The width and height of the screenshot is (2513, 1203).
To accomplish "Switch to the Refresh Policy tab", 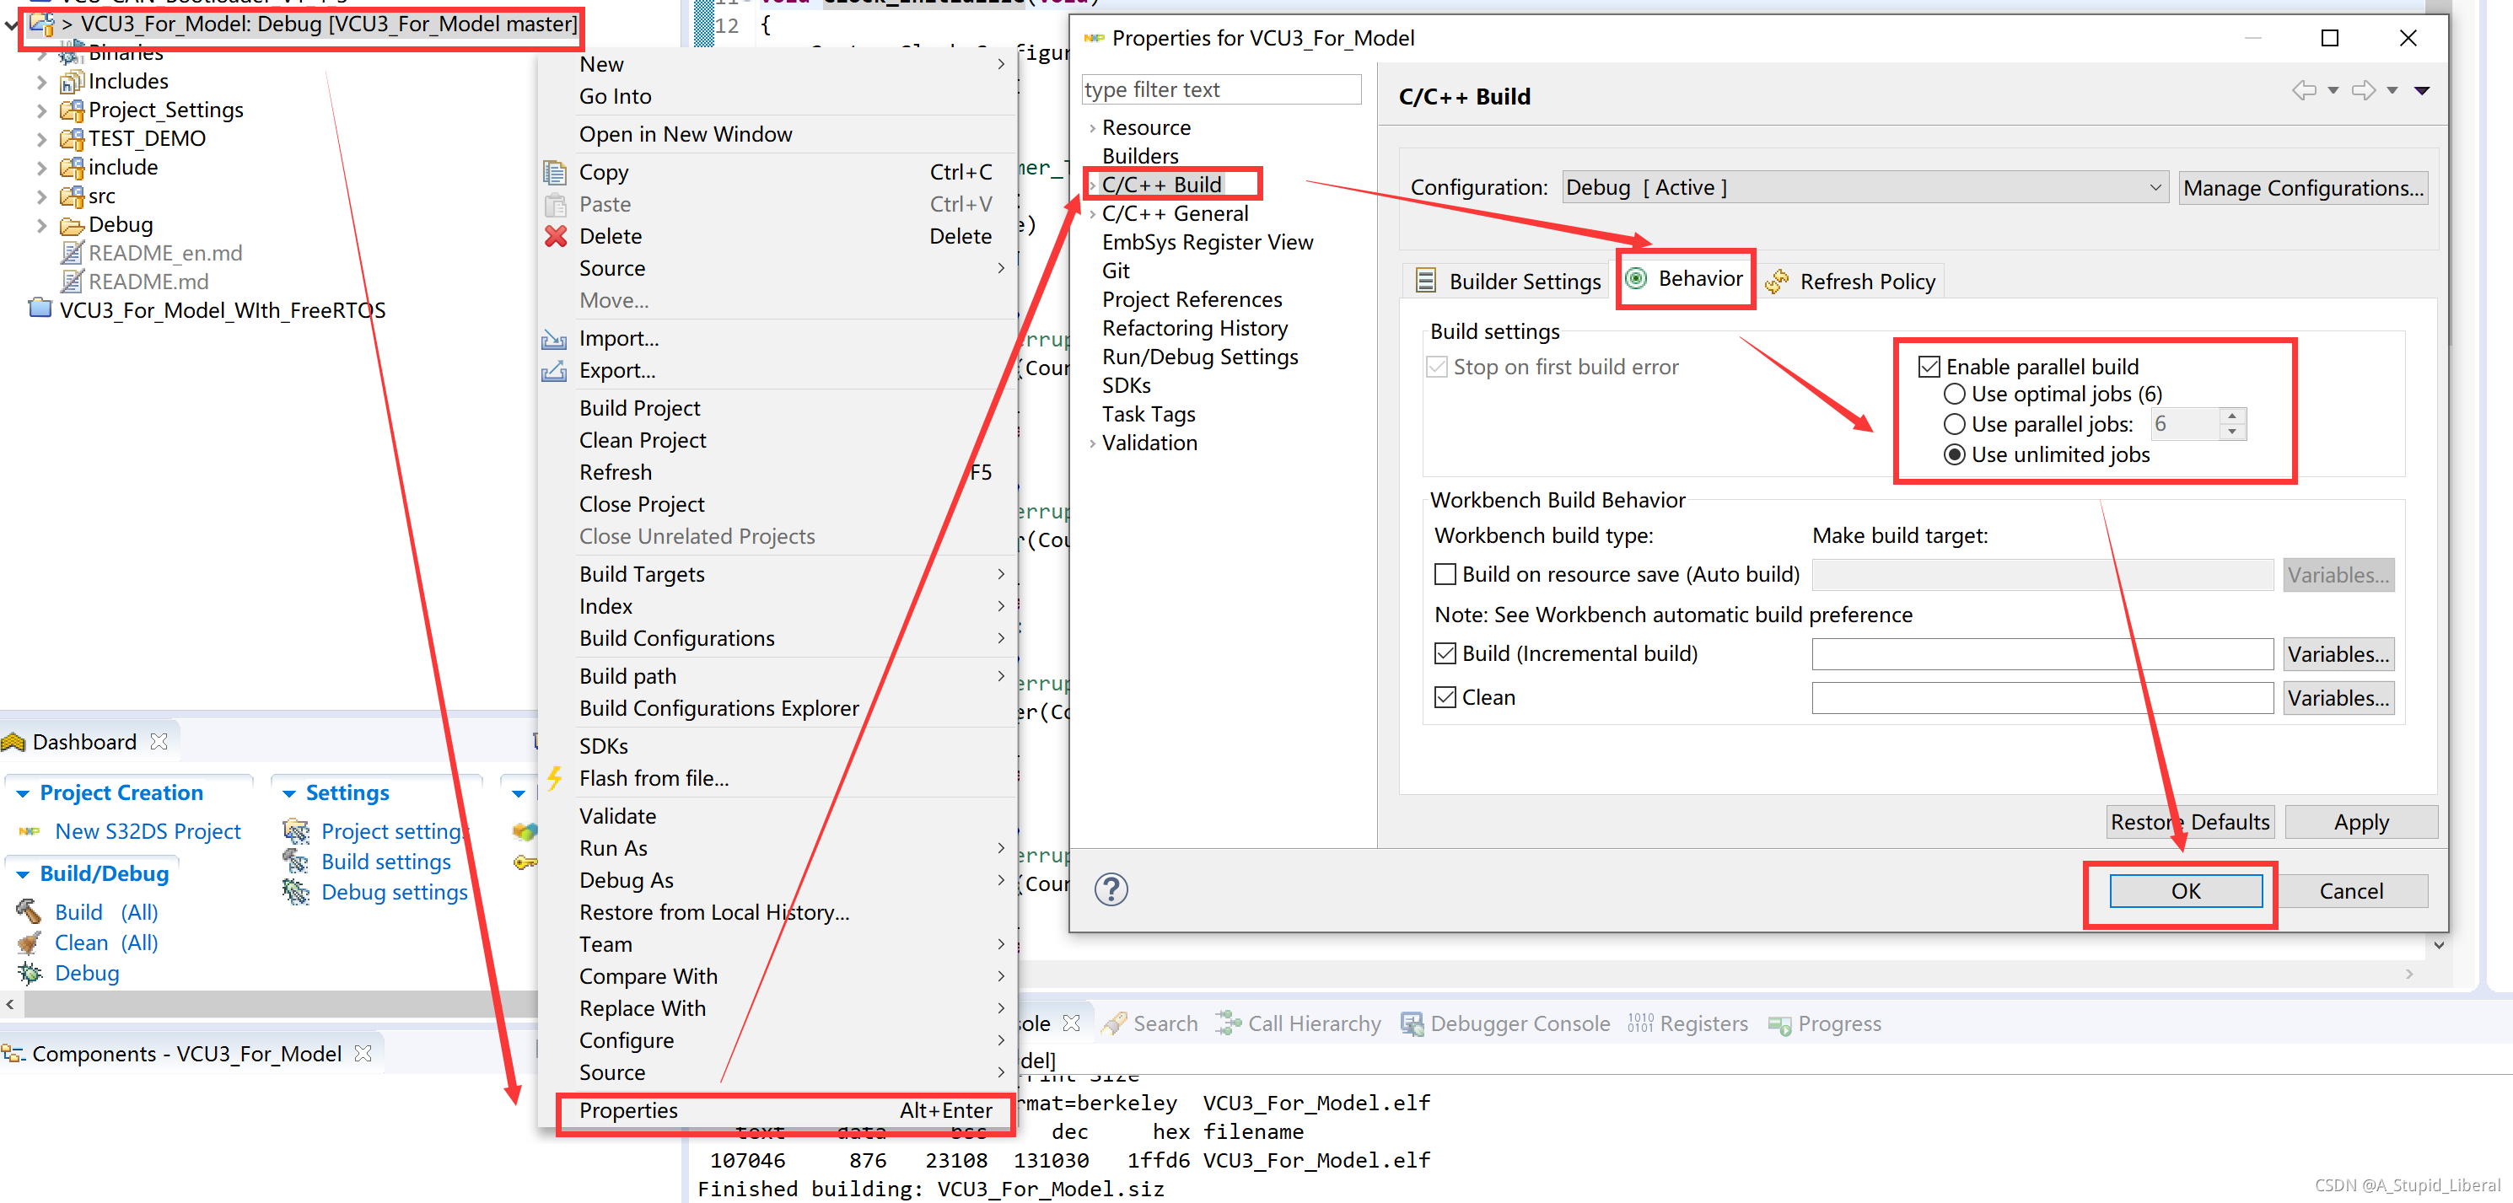I will 1853,282.
